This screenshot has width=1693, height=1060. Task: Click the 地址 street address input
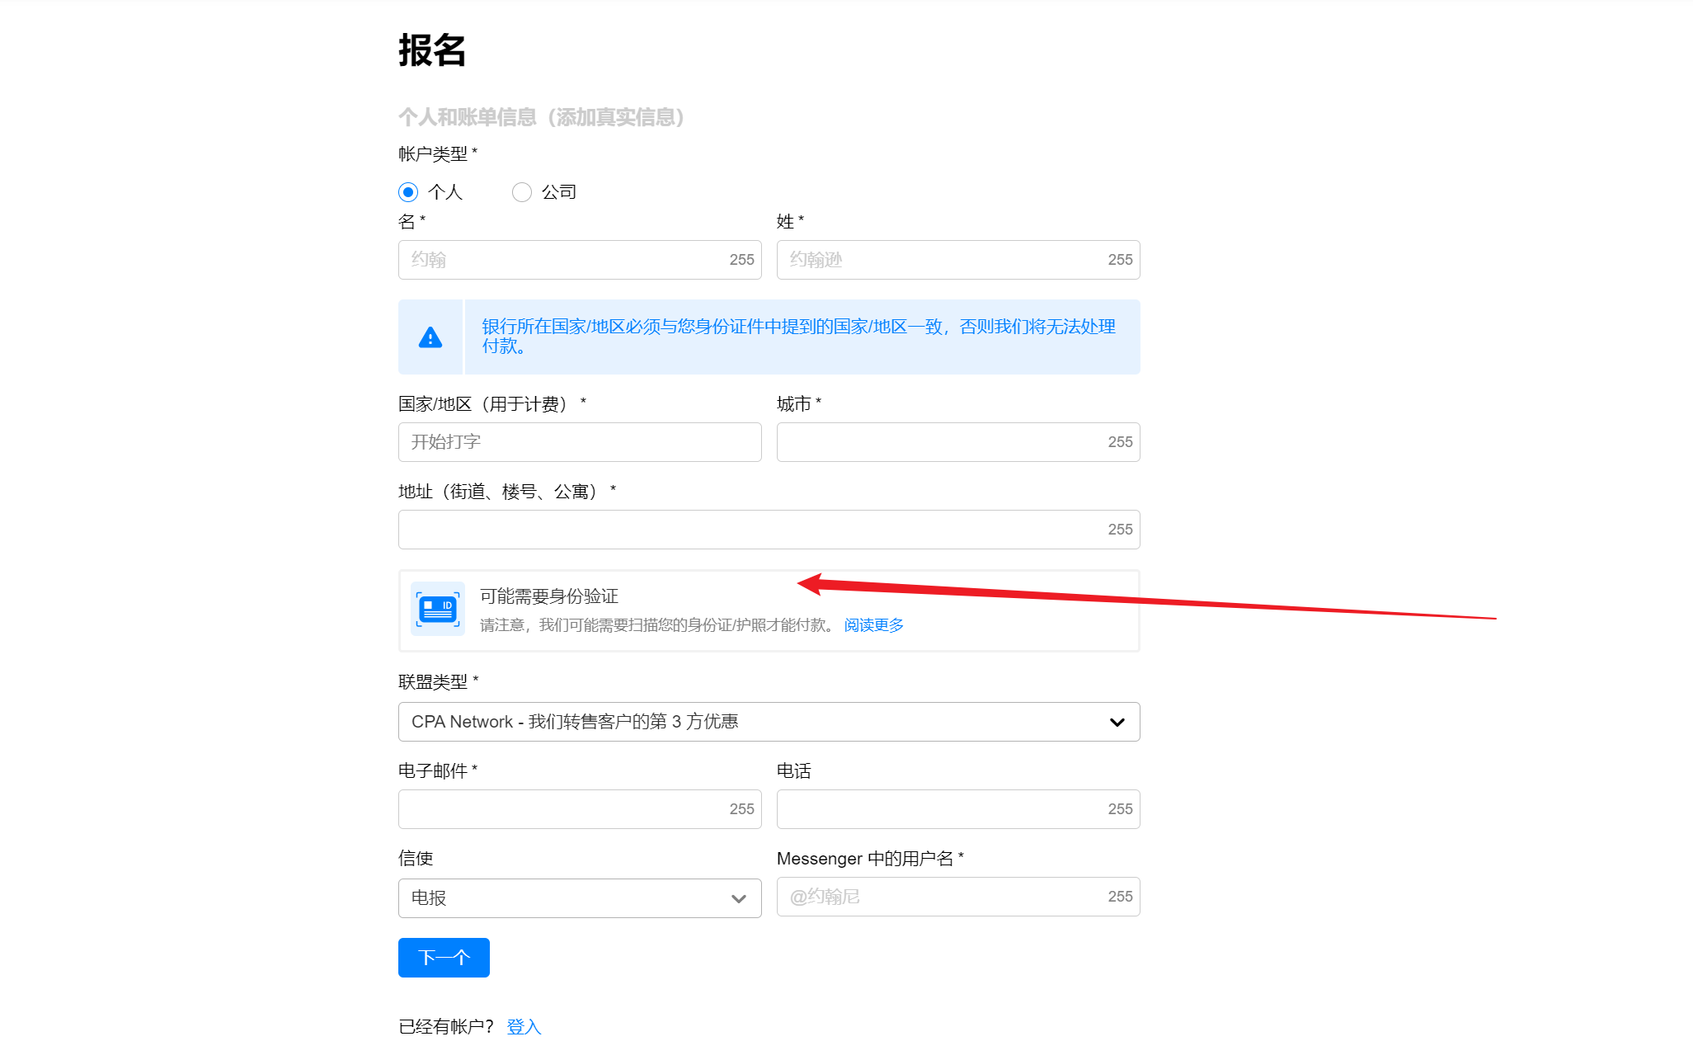click(750, 530)
